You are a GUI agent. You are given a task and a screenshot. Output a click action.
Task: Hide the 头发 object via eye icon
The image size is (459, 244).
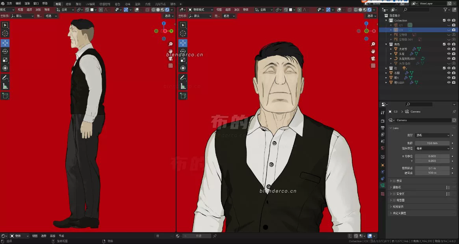click(449, 54)
